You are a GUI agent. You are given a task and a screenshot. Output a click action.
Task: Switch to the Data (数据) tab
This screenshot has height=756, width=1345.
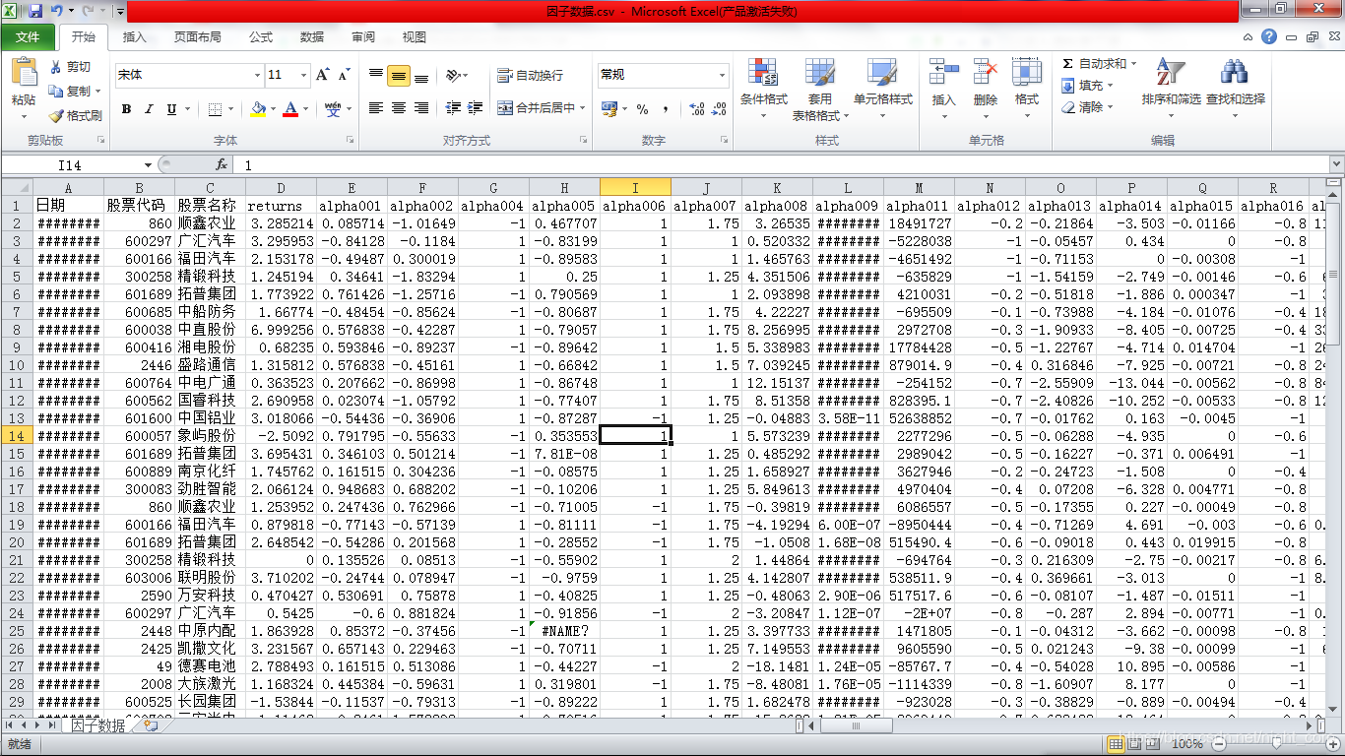click(312, 36)
